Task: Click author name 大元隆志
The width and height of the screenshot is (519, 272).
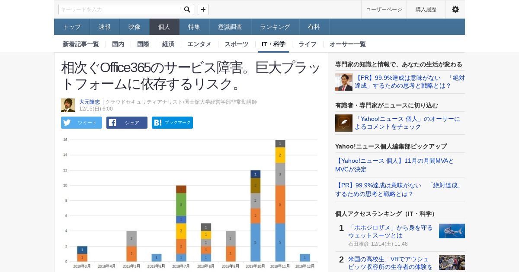Action: pyautogui.click(x=90, y=102)
